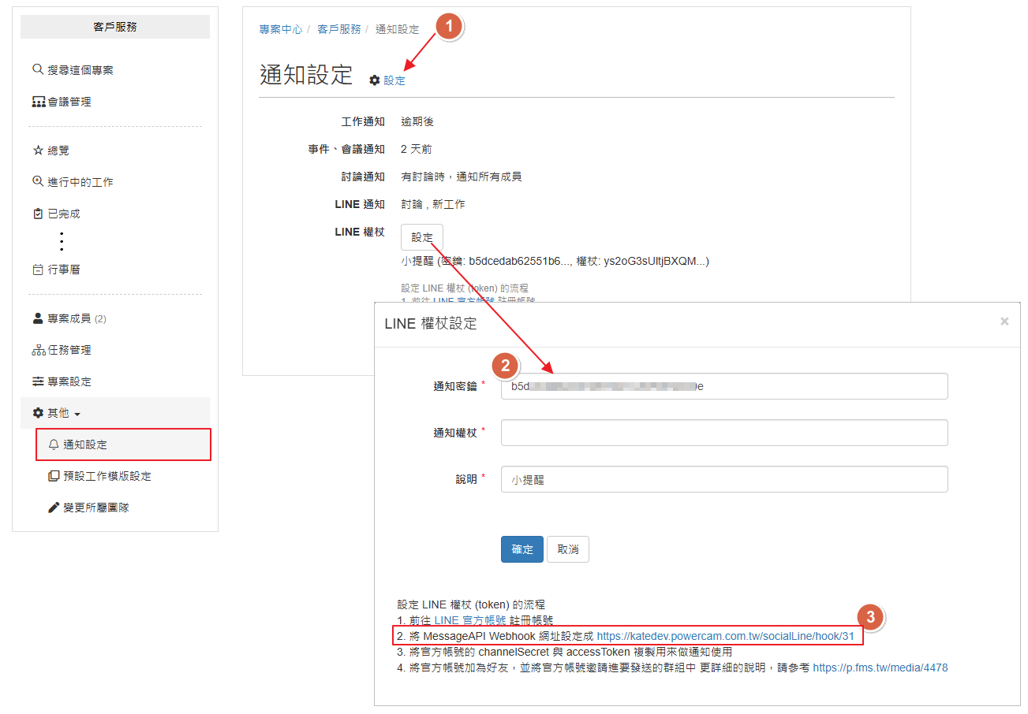Open the LINE 官方帳號 link in dialog
1028x714 pixels.
[x=470, y=620]
